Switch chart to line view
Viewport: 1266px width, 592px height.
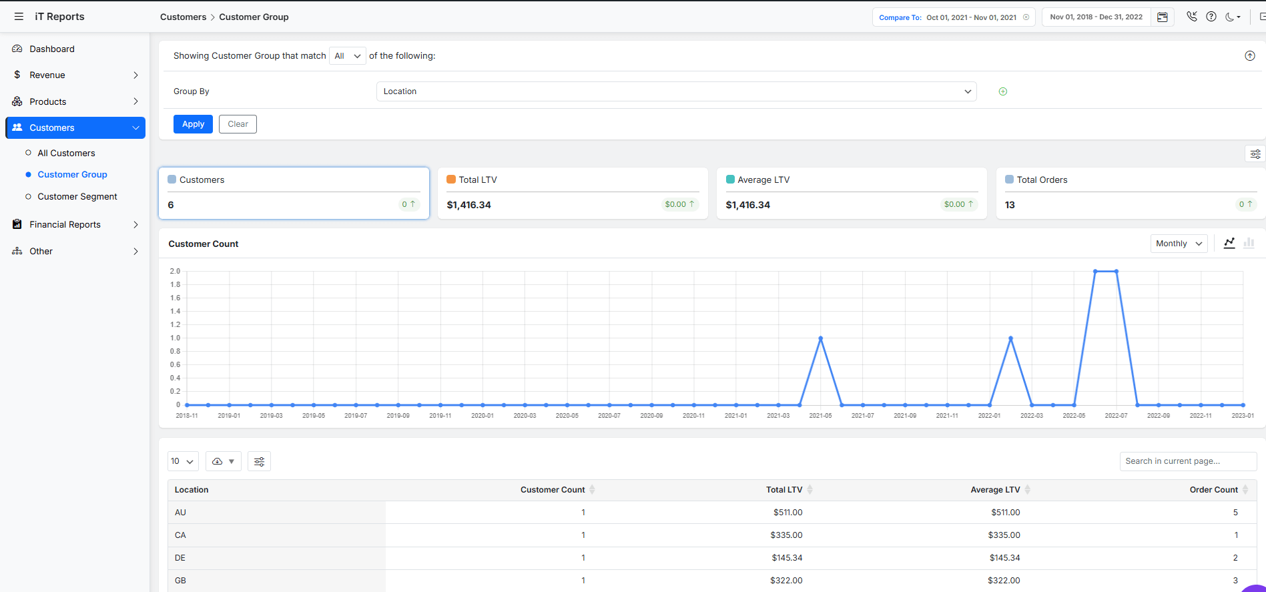pos(1229,244)
